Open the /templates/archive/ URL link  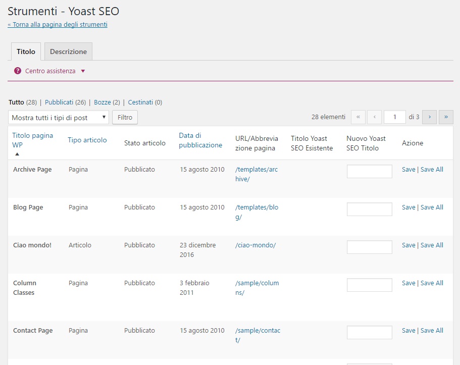click(257, 174)
